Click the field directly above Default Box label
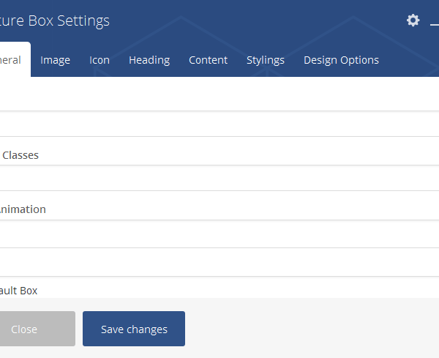Screen dimensions: 439x358 click(x=219, y=262)
